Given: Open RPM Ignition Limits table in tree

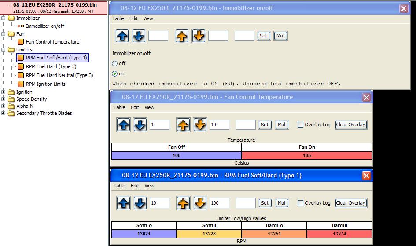Looking at the screenshot, I should pos(45,84).
